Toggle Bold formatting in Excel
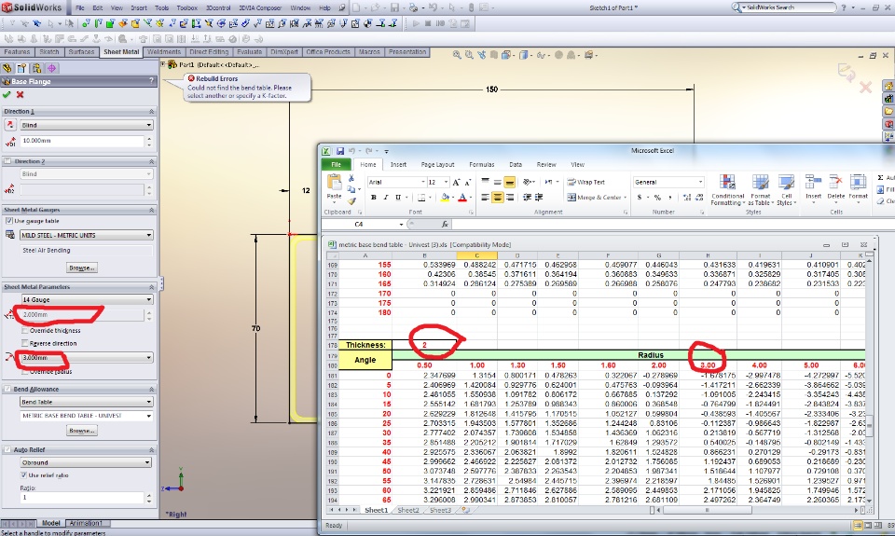The image size is (895, 536). [x=373, y=197]
